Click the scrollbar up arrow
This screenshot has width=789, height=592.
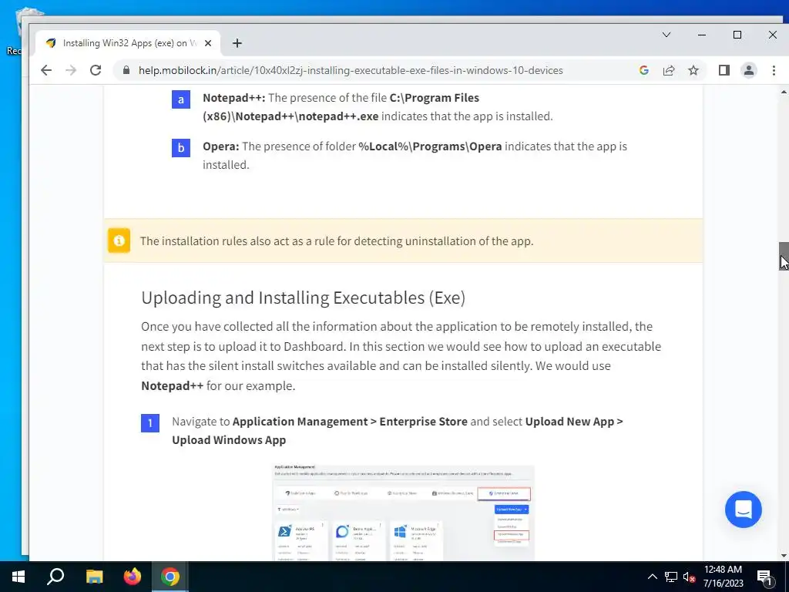pos(784,92)
